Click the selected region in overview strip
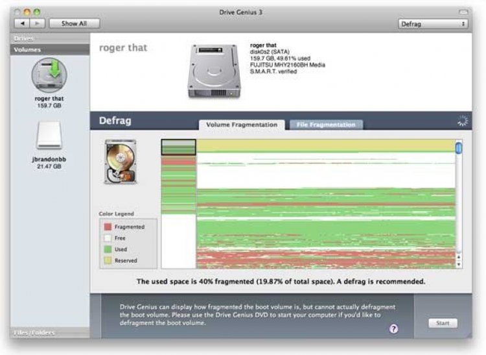The width and height of the screenshot is (486, 355). (x=178, y=147)
